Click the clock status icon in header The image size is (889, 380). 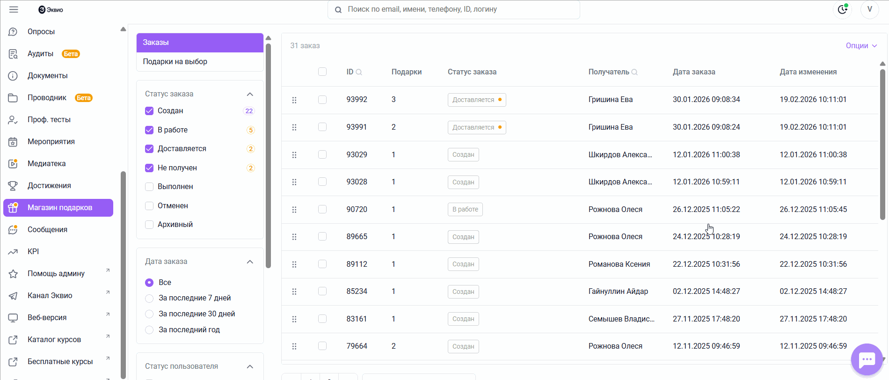click(x=842, y=9)
